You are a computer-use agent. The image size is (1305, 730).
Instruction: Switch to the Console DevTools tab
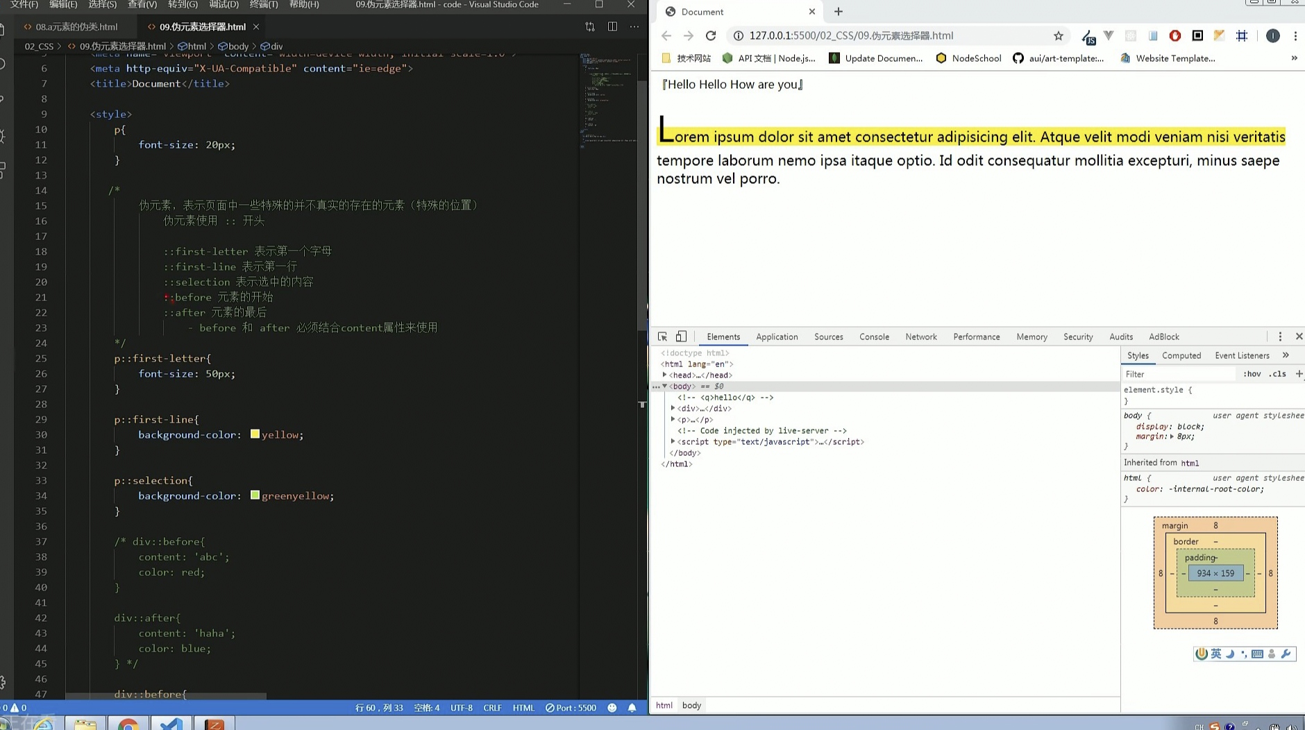(x=874, y=337)
